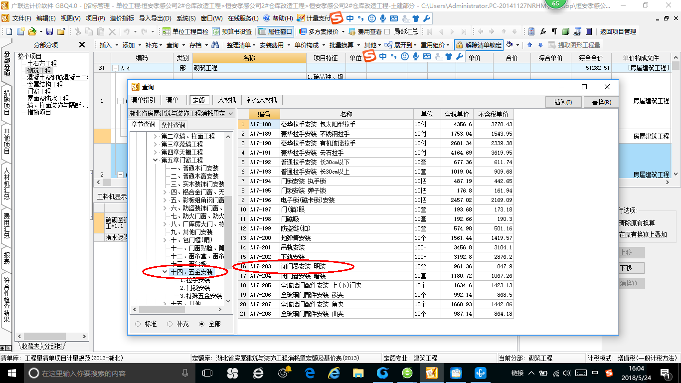Screen dimensions: 681x383
Task: Click 返回项目管理 button
Action: tap(618, 31)
